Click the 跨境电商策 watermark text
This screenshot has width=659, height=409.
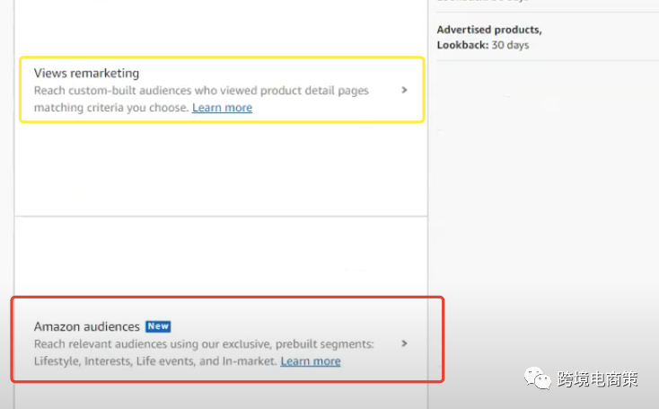[x=597, y=379]
